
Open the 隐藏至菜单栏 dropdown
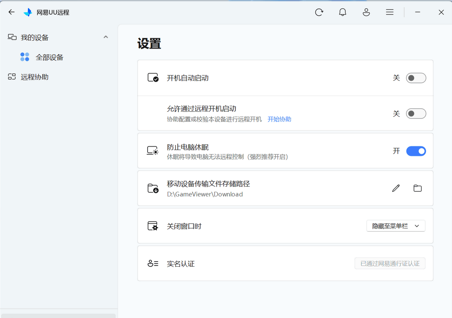[396, 226]
